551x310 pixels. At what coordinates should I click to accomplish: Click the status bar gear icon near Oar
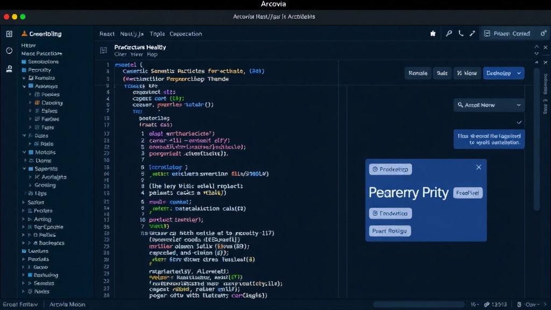[519, 305]
